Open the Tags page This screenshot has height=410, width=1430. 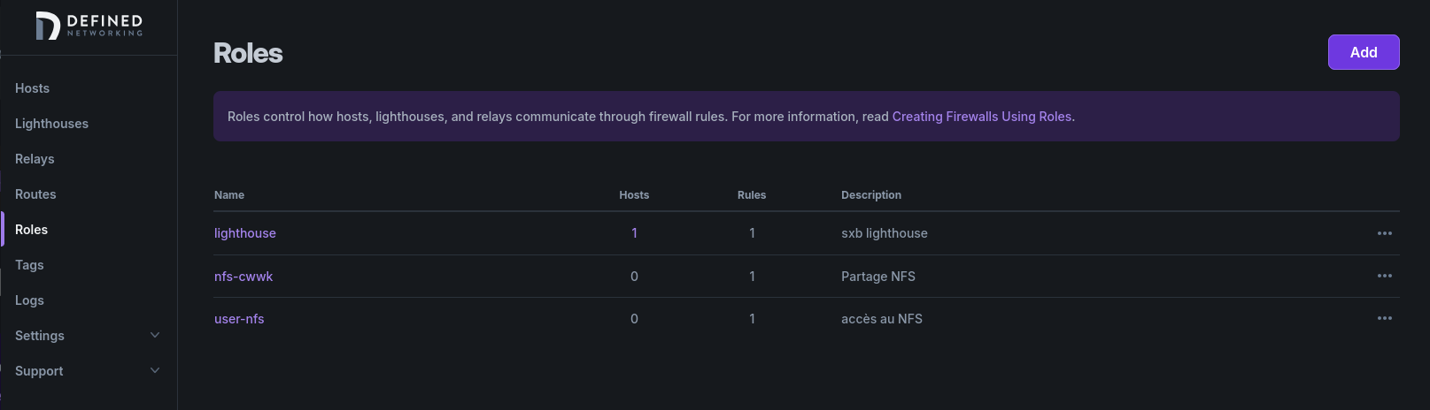29,265
